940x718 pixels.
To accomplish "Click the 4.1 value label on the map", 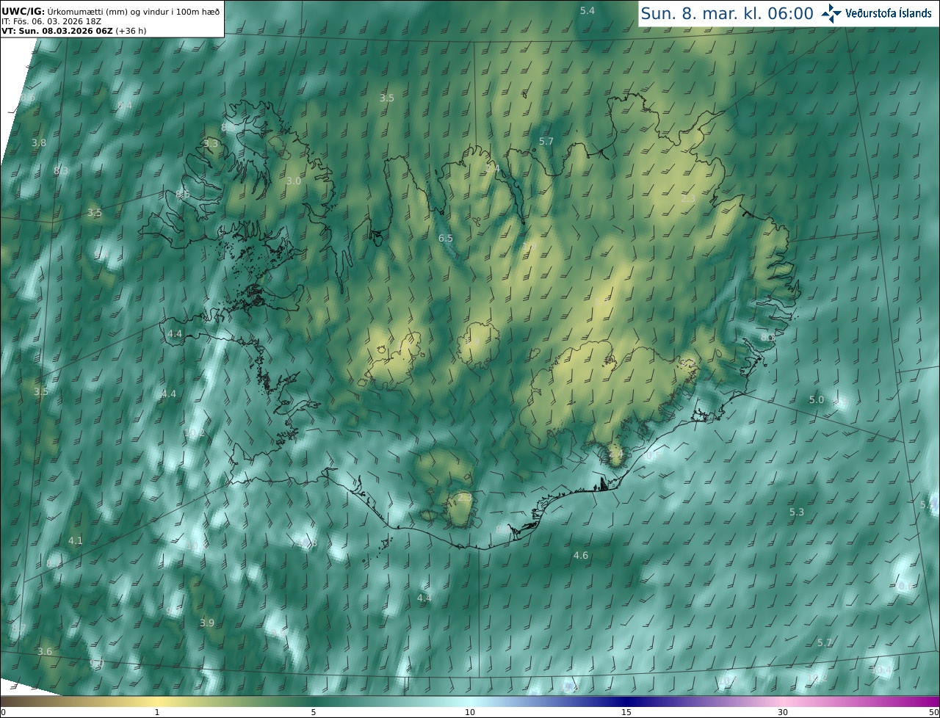I will coord(76,540).
